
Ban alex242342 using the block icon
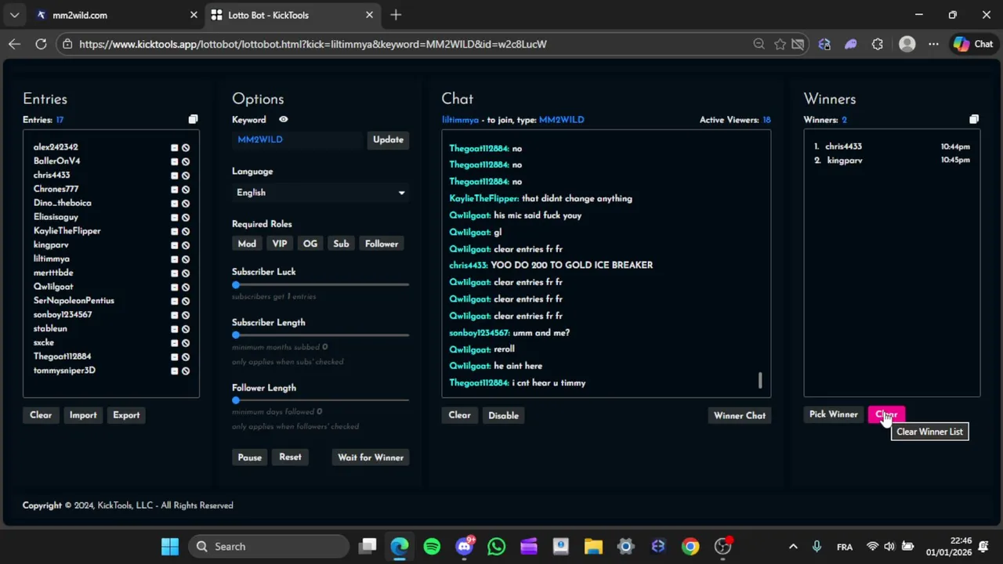(186, 147)
